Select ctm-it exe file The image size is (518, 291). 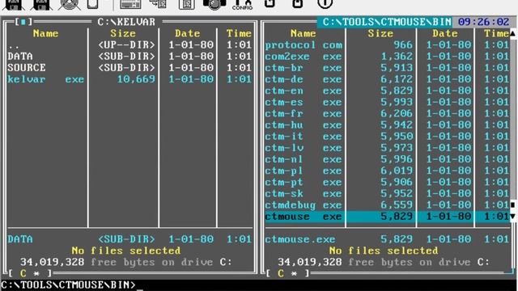click(x=387, y=137)
